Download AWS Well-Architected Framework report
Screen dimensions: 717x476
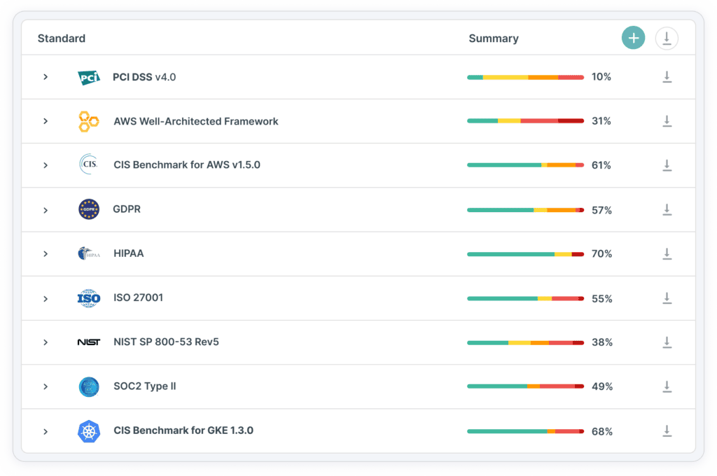667,121
